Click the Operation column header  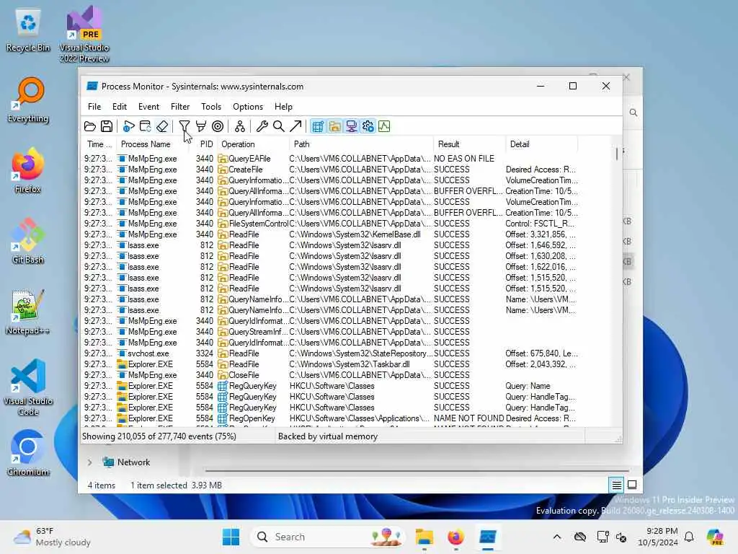tap(253, 144)
